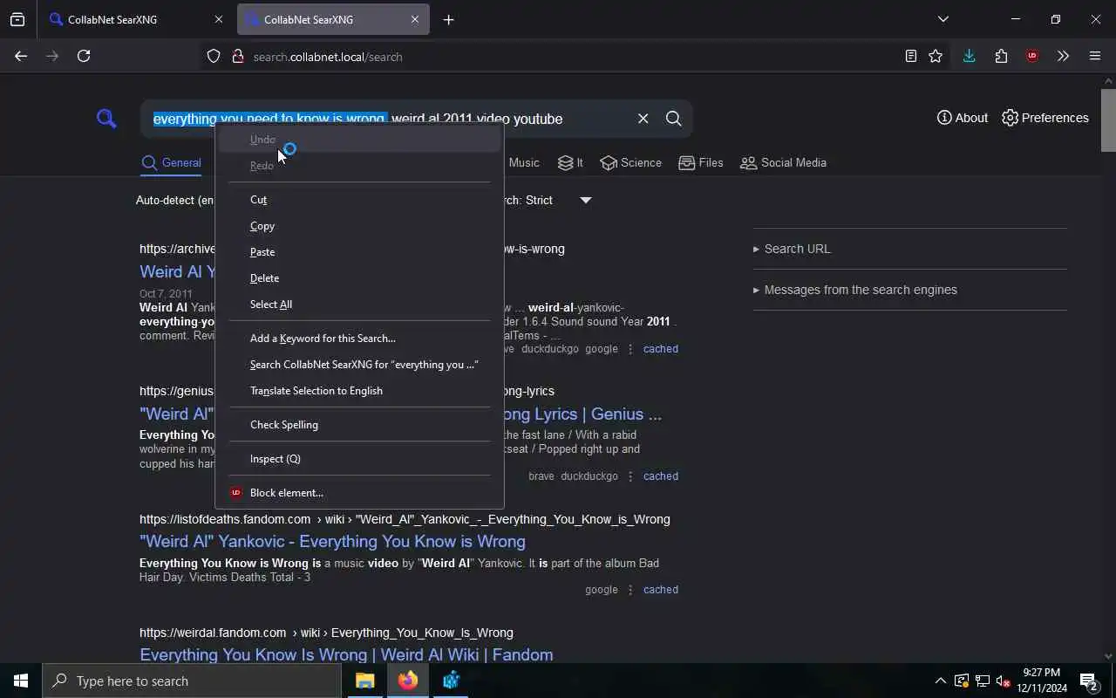Open the extensions puzzle icon
Screen dimensions: 1116x698
(1001, 56)
